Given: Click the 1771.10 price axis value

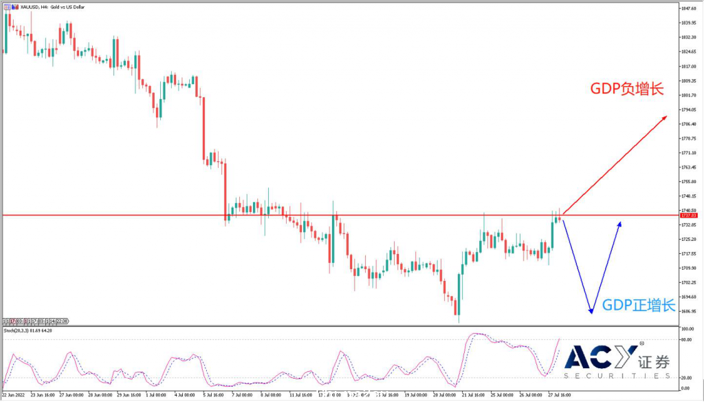Looking at the screenshot, I should point(689,153).
